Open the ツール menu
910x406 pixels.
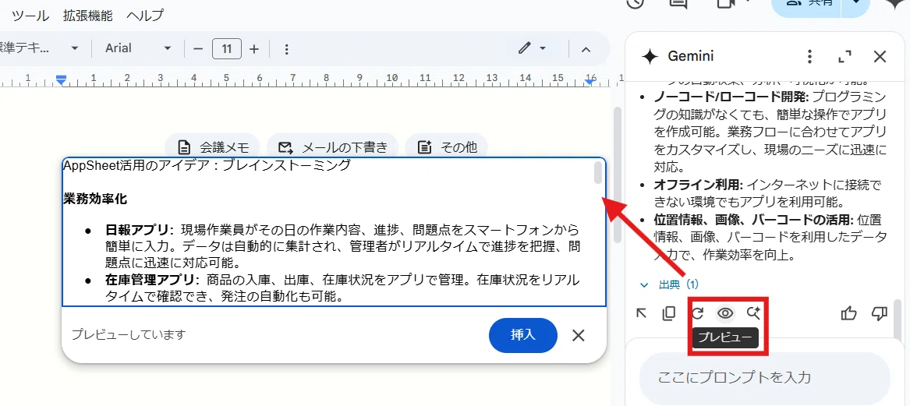[30, 15]
